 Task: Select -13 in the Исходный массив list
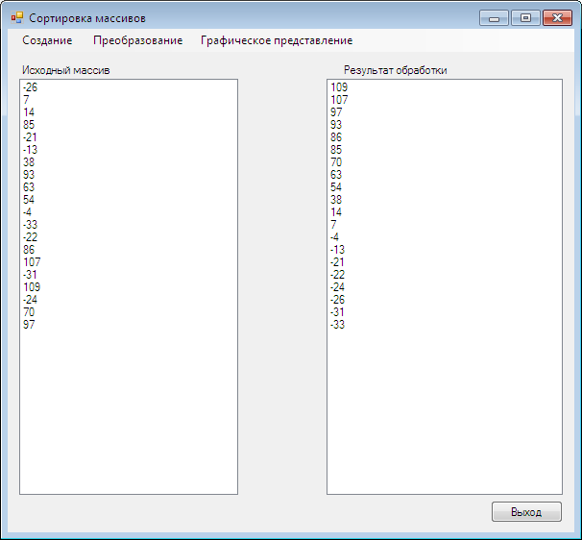[x=129, y=150]
